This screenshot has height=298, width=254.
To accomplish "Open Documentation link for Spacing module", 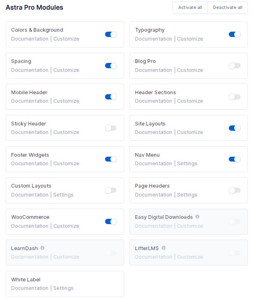I will coord(30,70).
